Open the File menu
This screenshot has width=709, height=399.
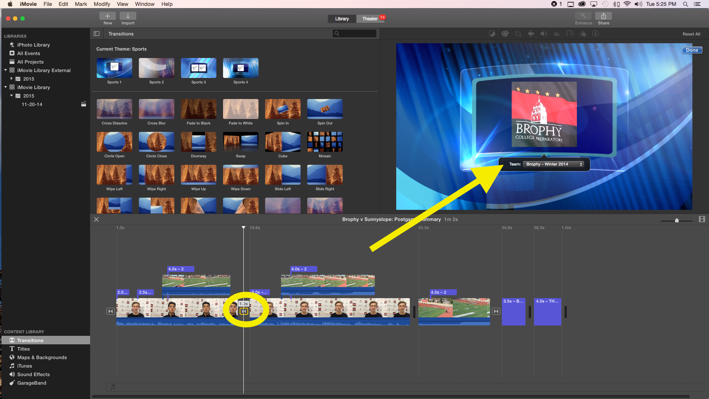click(x=47, y=4)
